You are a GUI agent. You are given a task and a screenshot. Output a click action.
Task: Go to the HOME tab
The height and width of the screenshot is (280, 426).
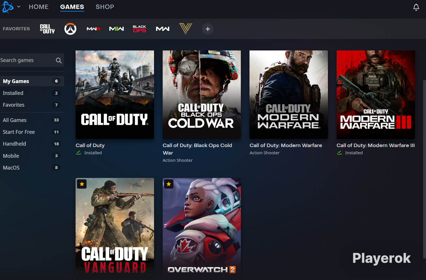pyautogui.click(x=39, y=7)
